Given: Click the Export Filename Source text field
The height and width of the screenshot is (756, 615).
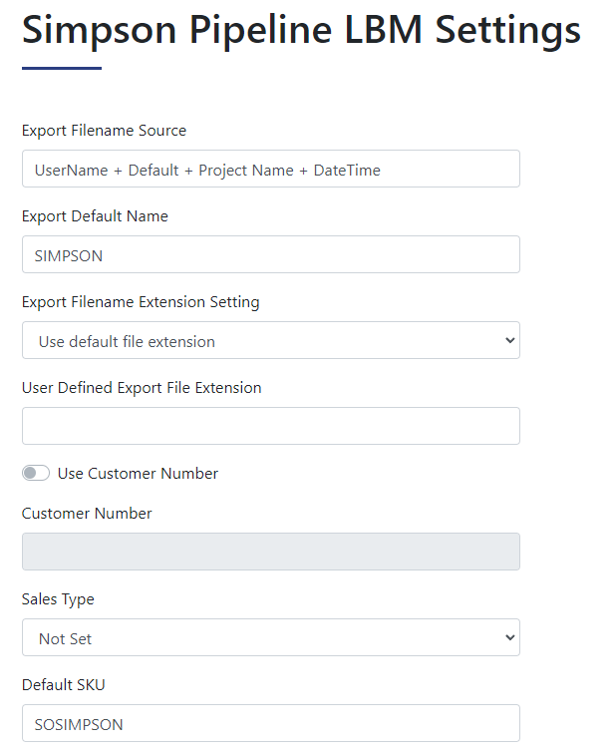Looking at the screenshot, I should point(271,169).
